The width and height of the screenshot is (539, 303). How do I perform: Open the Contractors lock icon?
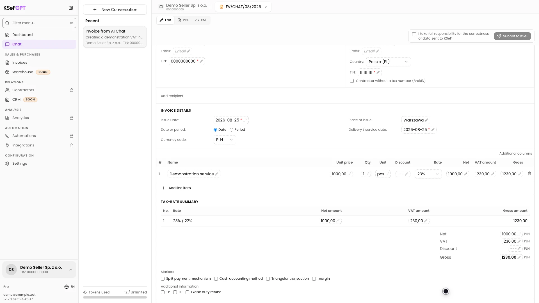coord(72,90)
